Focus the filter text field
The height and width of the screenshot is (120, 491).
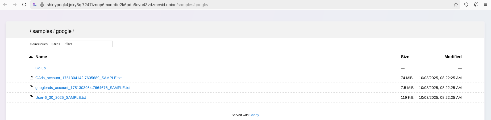(x=88, y=44)
